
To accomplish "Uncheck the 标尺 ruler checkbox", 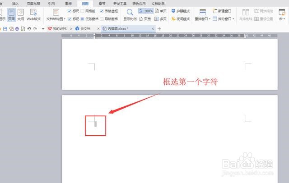I will 70,11.
